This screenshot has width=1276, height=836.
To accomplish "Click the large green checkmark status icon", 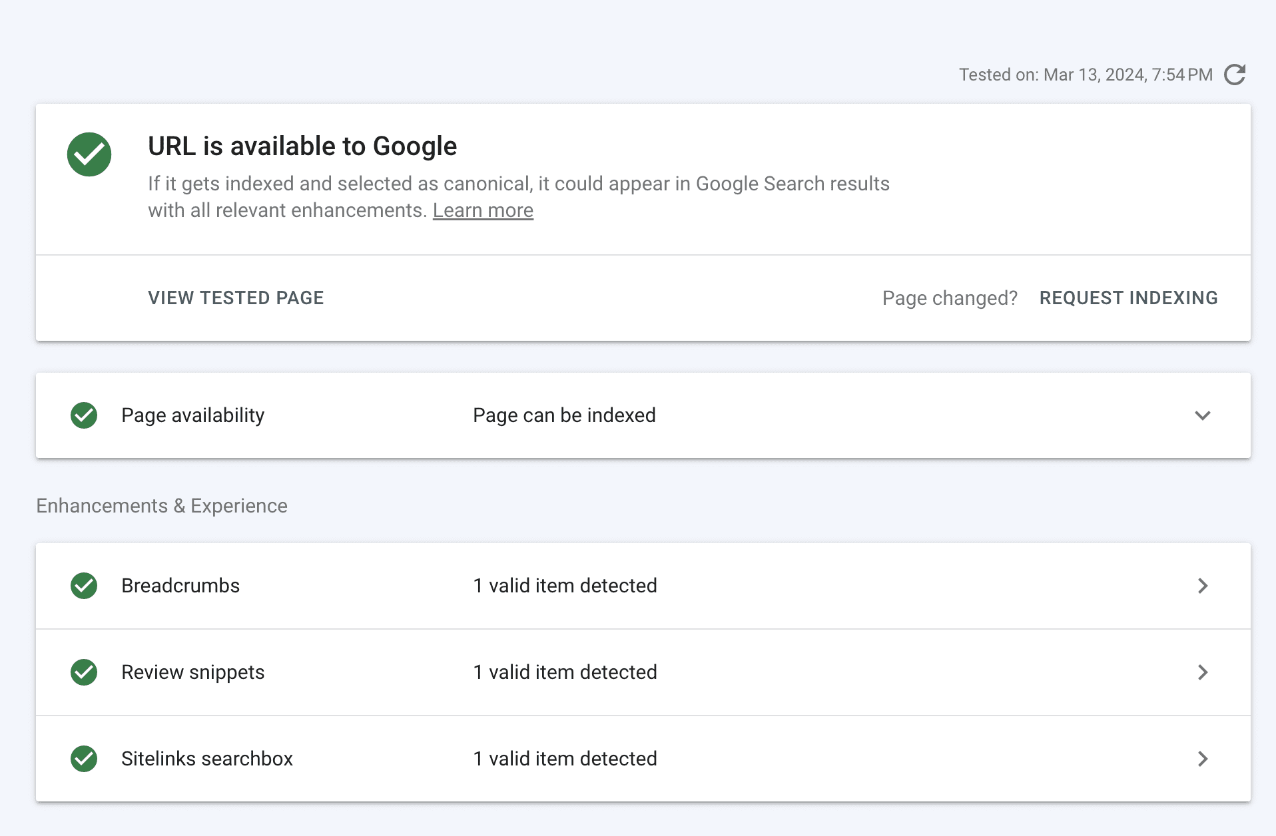I will [89, 154].
